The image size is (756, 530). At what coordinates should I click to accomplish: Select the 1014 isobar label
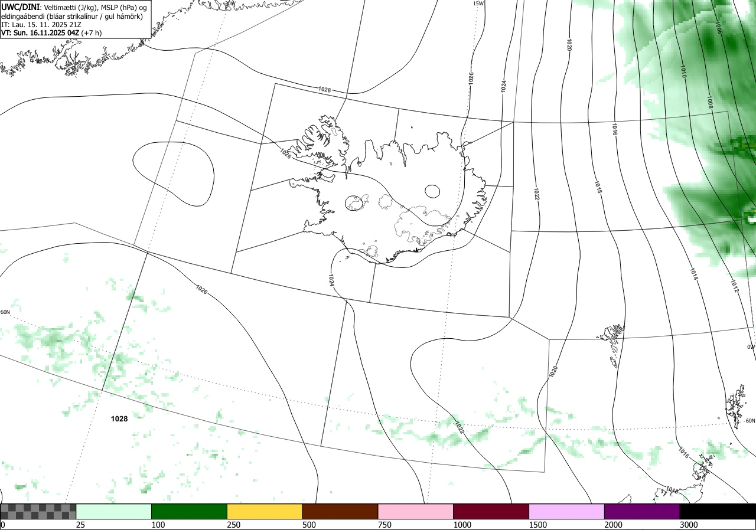[694, 273]
